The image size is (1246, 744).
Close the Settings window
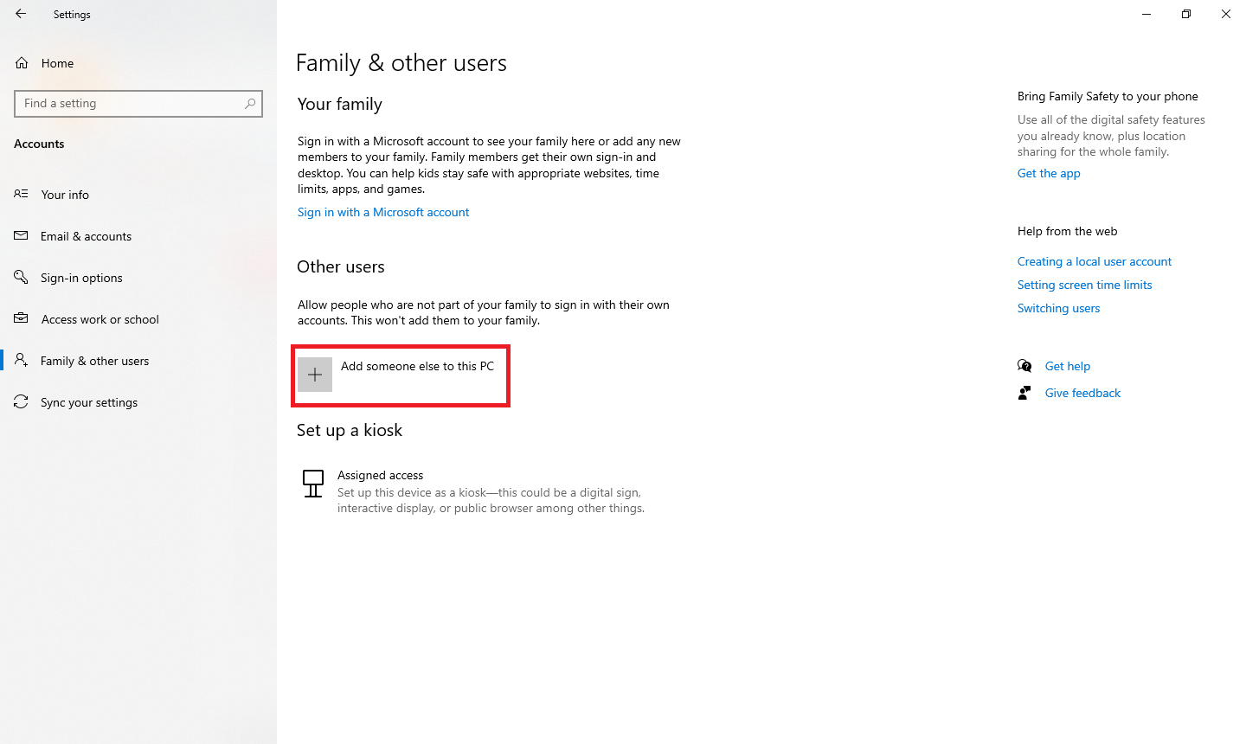(x=1226, y=14)
